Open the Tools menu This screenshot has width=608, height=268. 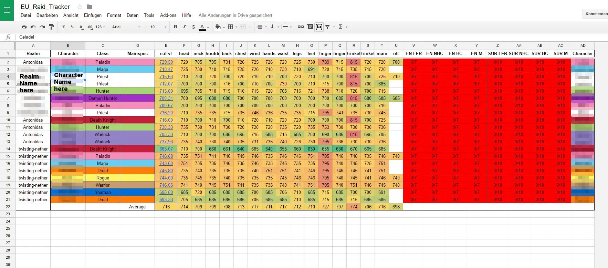149,15
